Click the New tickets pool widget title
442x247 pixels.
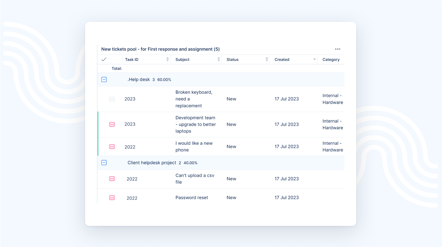click(160, 49)
